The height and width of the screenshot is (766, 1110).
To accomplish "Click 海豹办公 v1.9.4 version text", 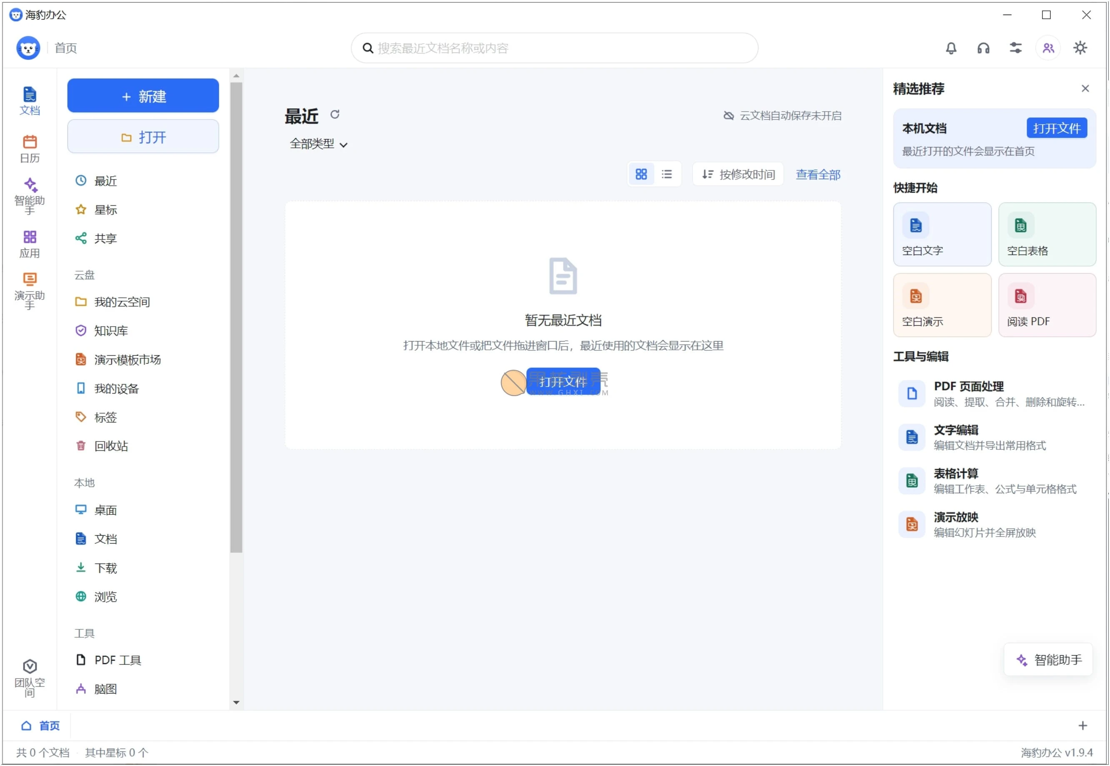I will tap(1056, 752).
